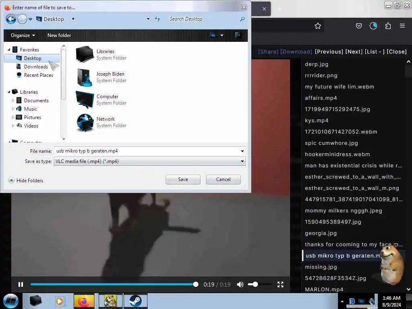Click the change view icon

(x=213, y=35)
